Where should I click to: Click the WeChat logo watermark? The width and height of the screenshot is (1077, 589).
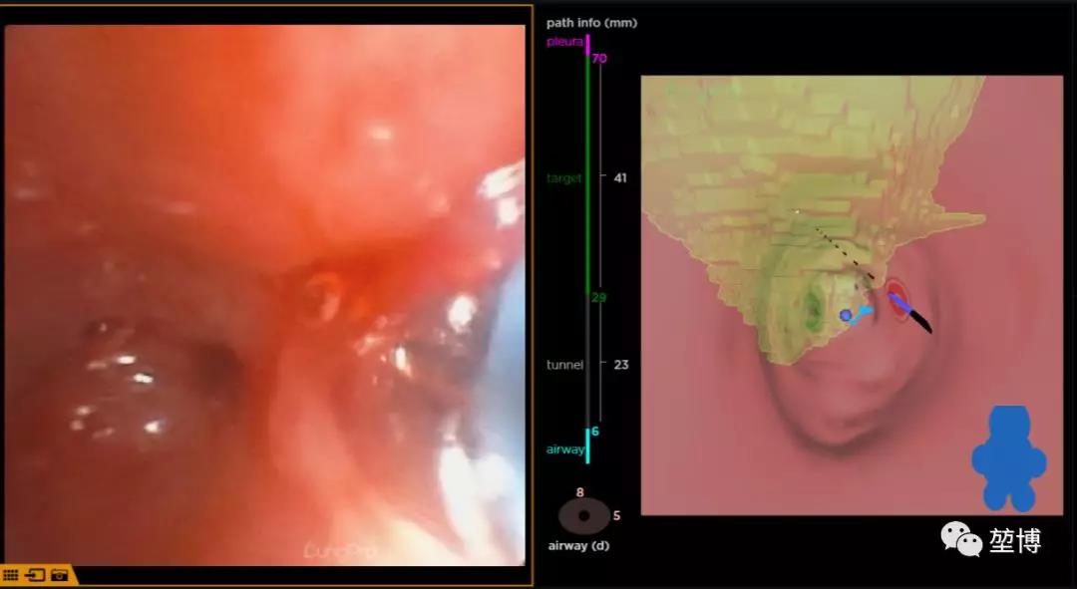point(961,540)
